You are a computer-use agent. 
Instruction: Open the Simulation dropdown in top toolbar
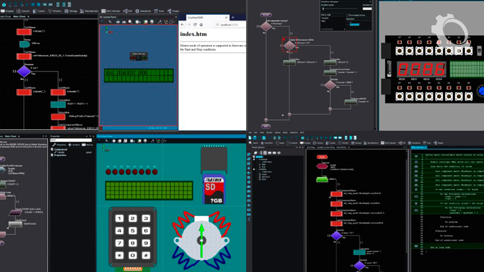[x=143, y=11]
